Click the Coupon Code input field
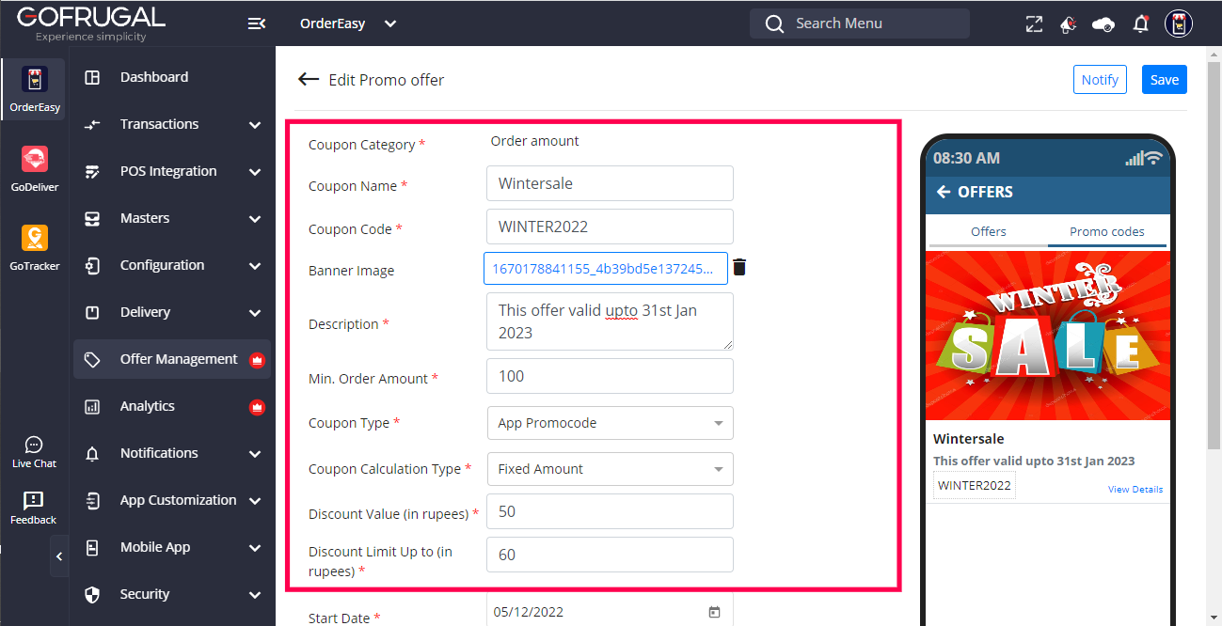The image size is (1222, 626). point(610,227)
